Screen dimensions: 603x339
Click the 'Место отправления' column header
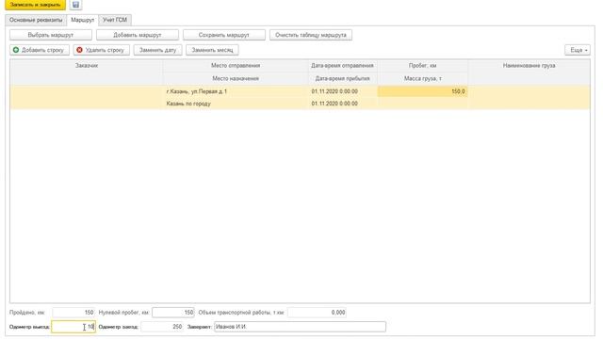[236, 66]
